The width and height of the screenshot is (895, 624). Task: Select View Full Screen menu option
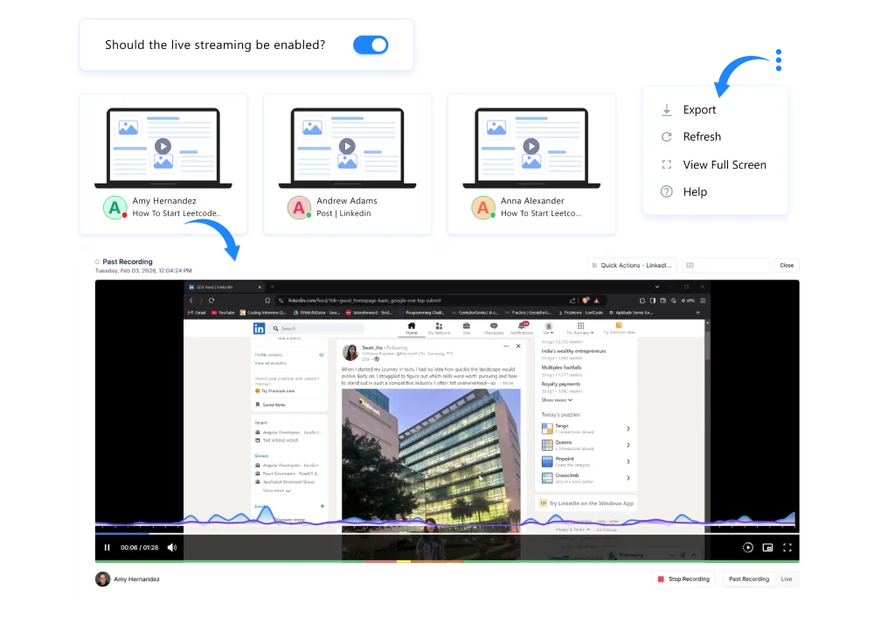click(725, 164)
